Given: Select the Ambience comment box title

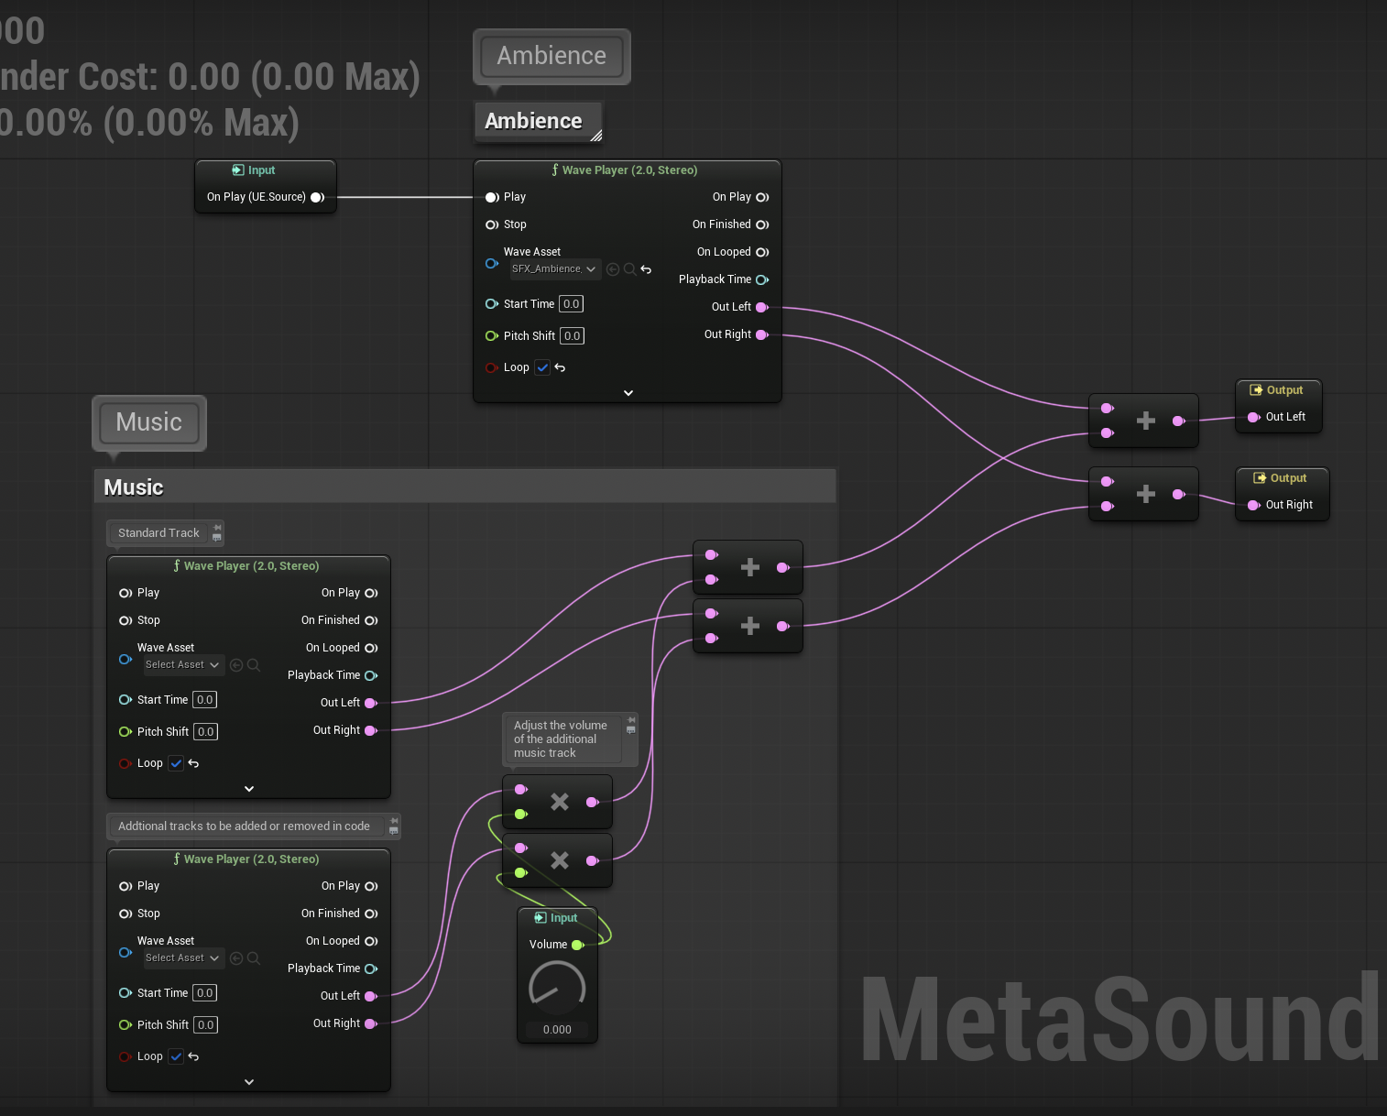Looking at the screenshot, I should (533, 121).
